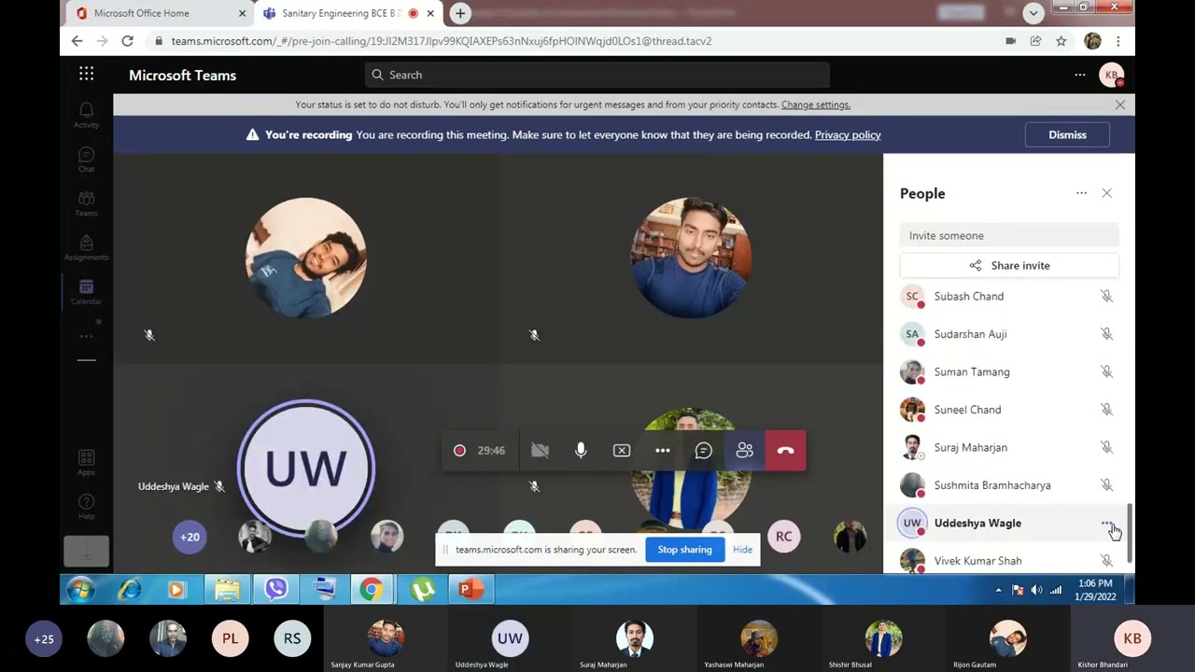Hang up the call
1195x672 pixels.
[x=785, y=451]
